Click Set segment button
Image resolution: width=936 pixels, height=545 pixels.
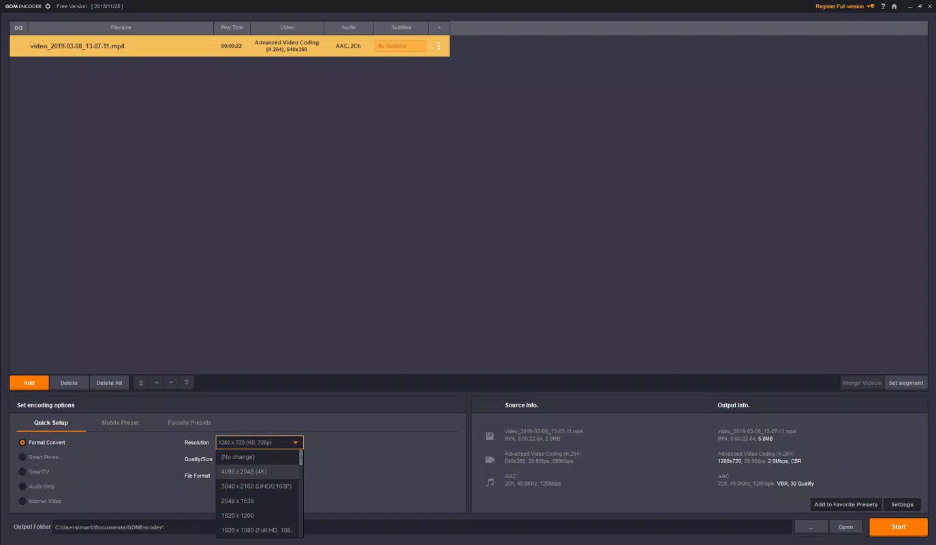tap(906, 383)
